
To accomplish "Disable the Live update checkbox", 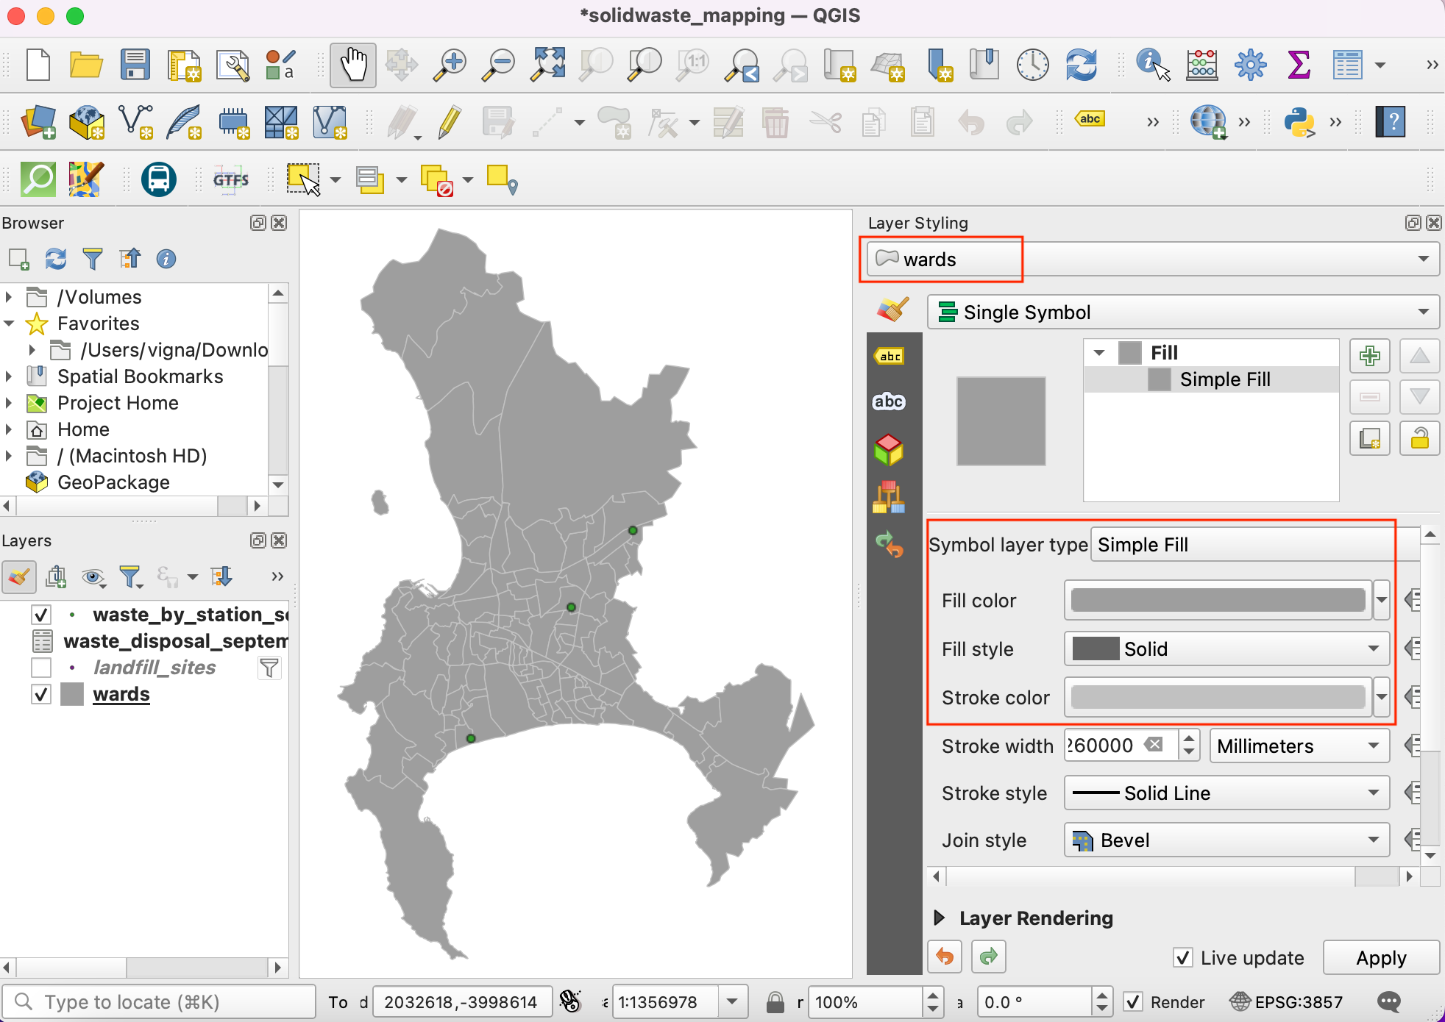I will pos(1182,957).
